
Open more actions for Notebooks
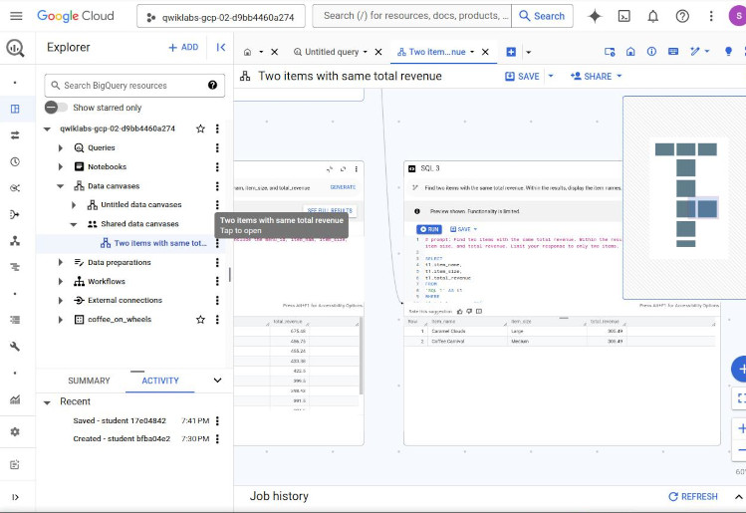[x=217, y=166]
